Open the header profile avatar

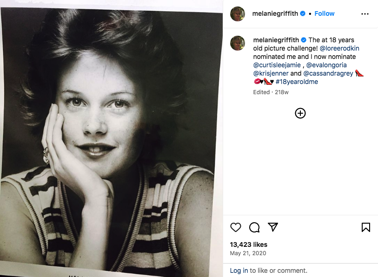point(238,14)
